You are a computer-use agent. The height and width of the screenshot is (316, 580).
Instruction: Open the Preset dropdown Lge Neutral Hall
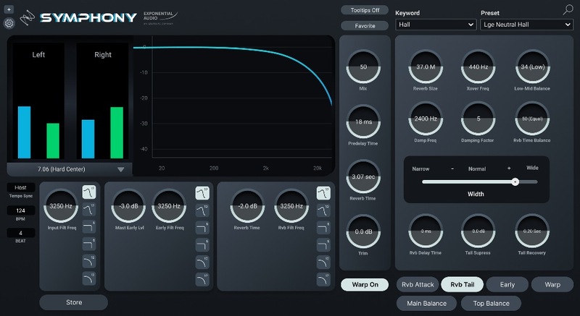526,25
